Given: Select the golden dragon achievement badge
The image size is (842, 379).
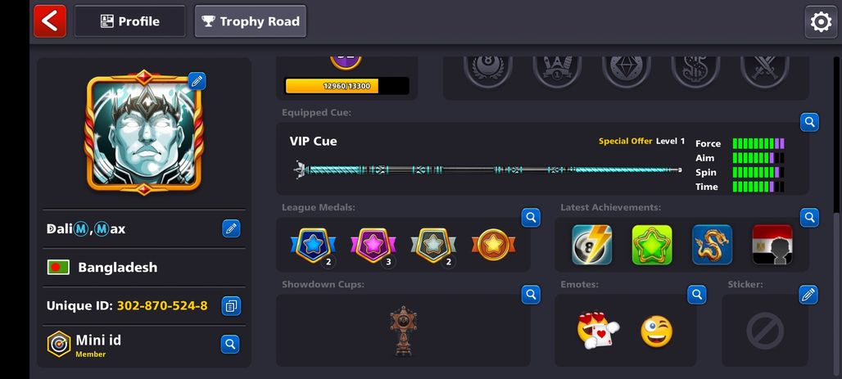Looking at the screenshot, I should click(x=712, y=245).
